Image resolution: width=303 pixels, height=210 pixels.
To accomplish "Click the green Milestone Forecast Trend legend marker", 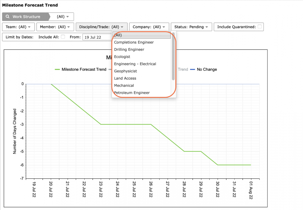I will coord(57,69).
